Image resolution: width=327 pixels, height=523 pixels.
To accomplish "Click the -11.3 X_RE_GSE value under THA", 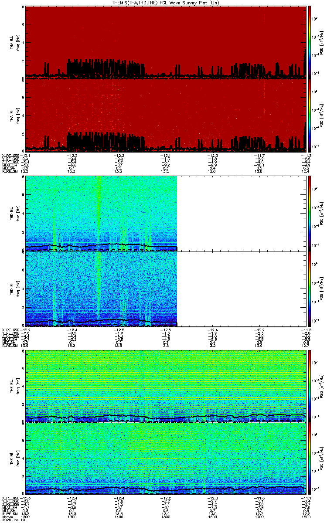I will pyautogui.click(x=306, y=156).
